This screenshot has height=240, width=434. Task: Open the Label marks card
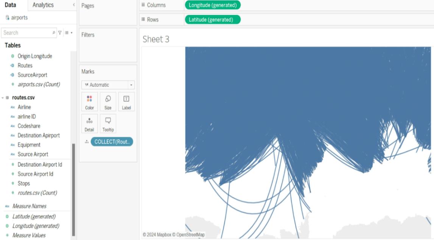(x=126, y=102)
